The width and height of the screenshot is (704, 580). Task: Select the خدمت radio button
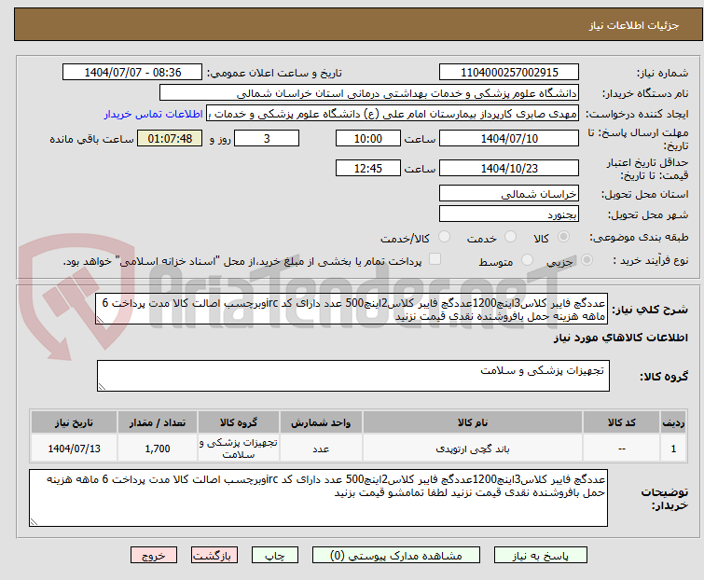(x=510, y=237)
